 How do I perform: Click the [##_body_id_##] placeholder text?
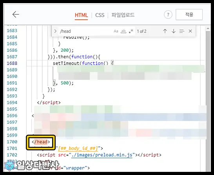point(78,148)
